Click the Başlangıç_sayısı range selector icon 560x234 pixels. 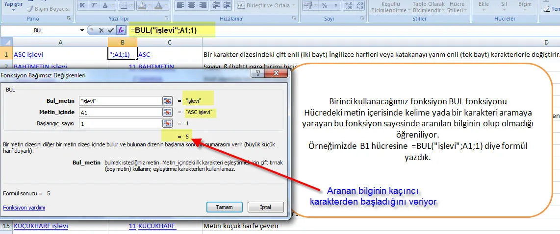(x=168, y=123)
